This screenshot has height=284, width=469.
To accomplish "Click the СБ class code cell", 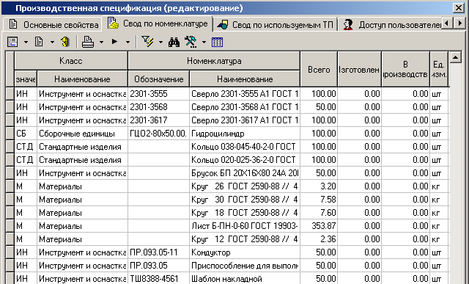I will (26, 134).
